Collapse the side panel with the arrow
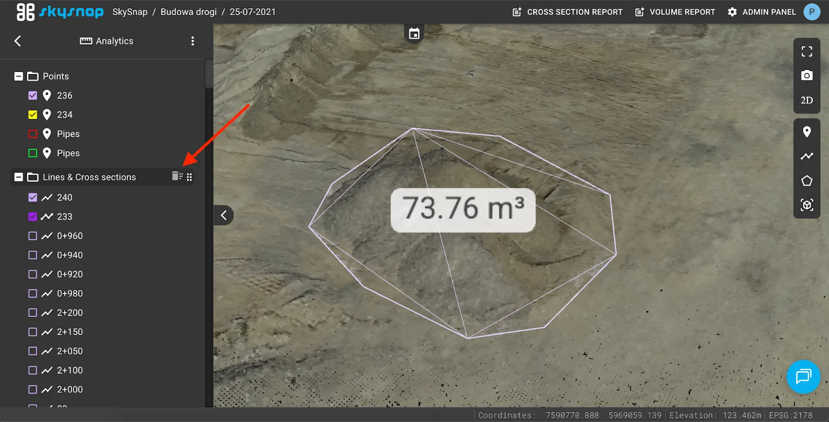829x422 pixels. click(224, 215)
